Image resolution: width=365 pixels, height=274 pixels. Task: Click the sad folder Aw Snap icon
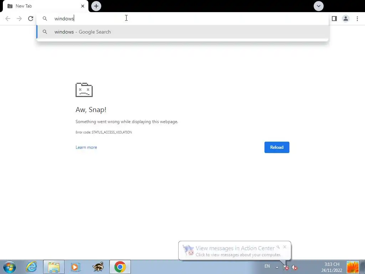click(84, 90)
